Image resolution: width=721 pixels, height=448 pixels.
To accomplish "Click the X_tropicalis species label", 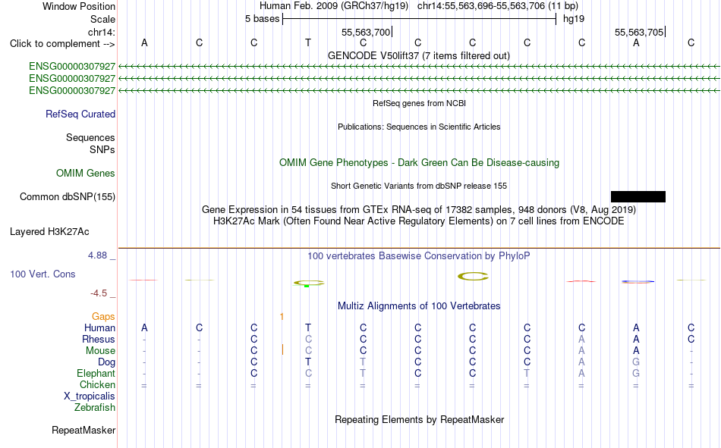I will (x=90, y=396).
